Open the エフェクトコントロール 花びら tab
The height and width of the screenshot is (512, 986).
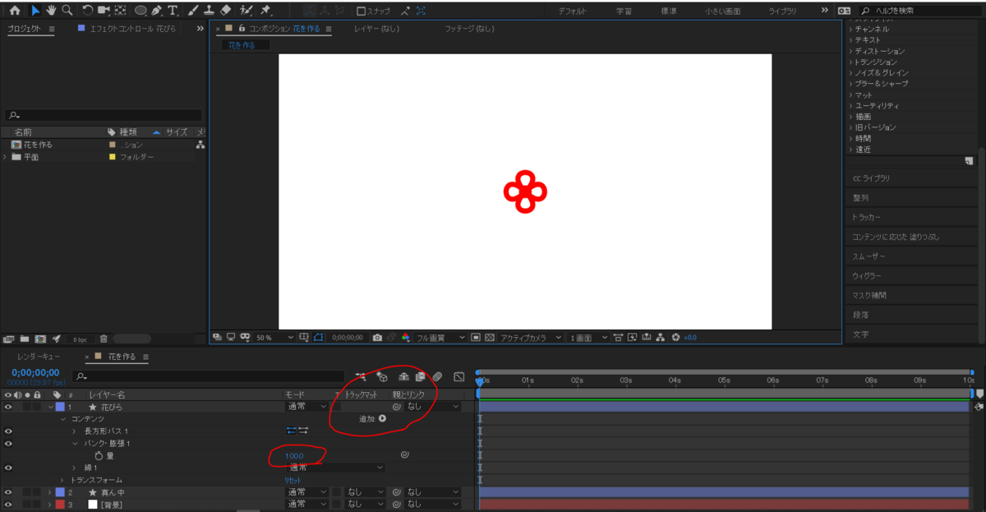pos(132,29)
